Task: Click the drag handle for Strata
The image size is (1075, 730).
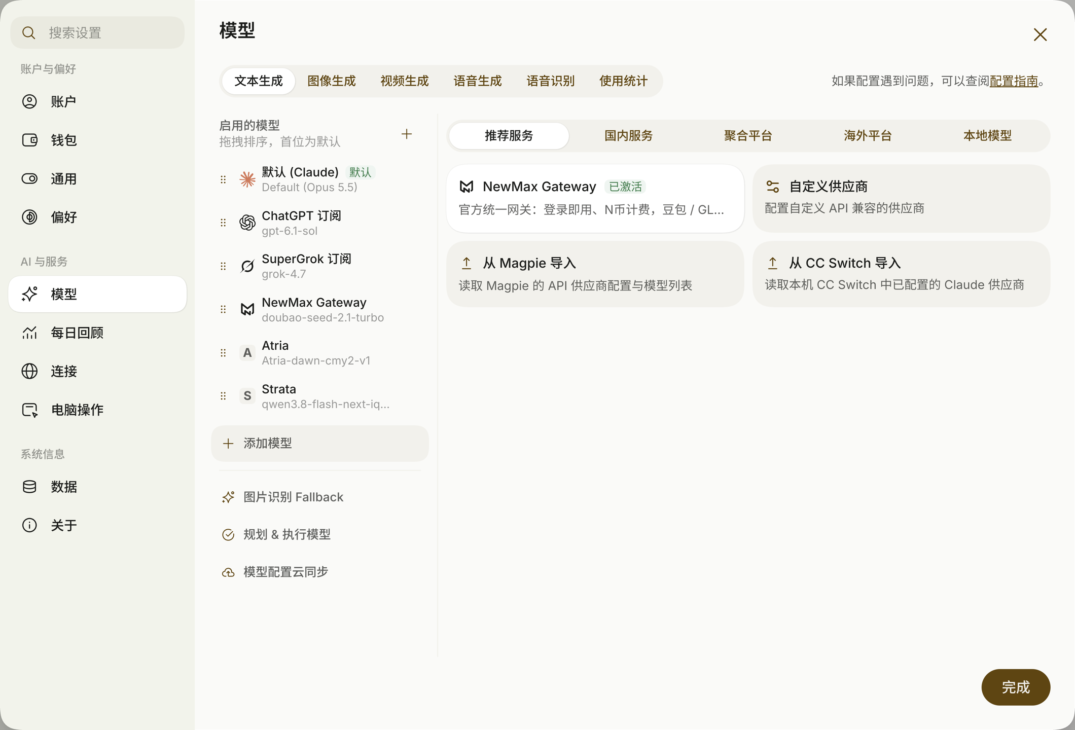Action: (x=223, y=396)
